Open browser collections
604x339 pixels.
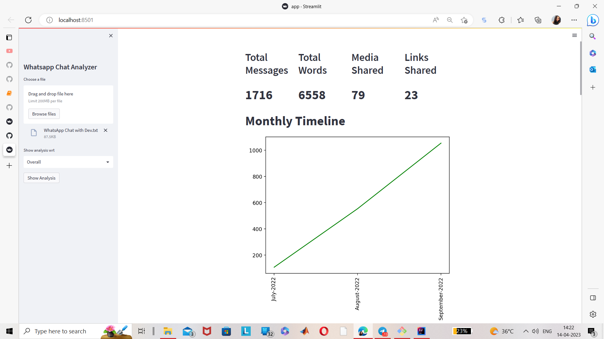click(538, 20)
